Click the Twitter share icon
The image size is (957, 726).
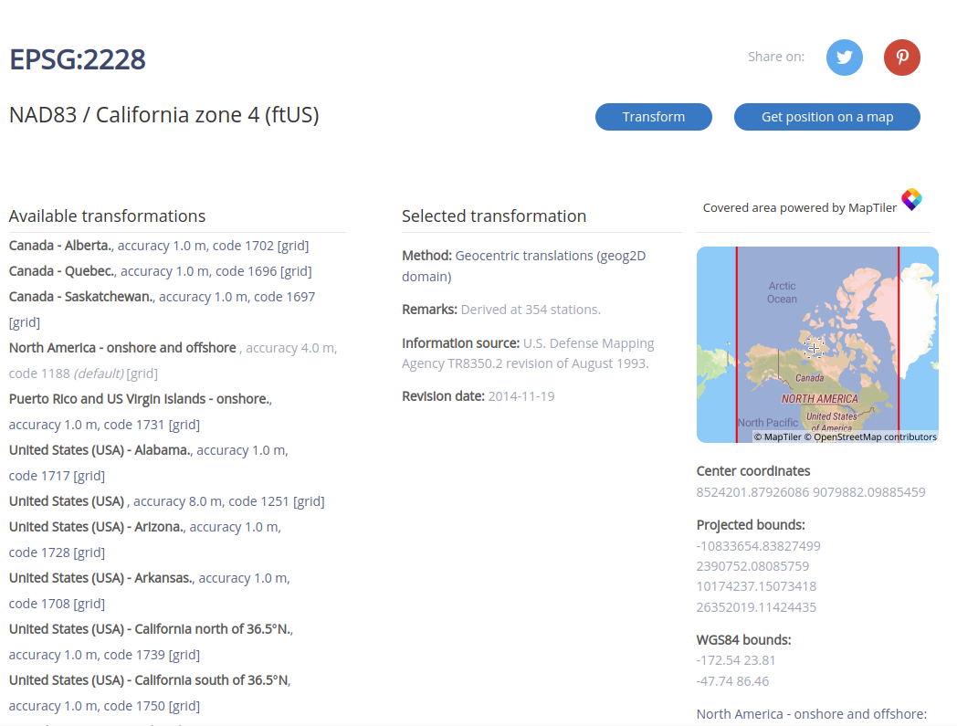pos(845,58)
